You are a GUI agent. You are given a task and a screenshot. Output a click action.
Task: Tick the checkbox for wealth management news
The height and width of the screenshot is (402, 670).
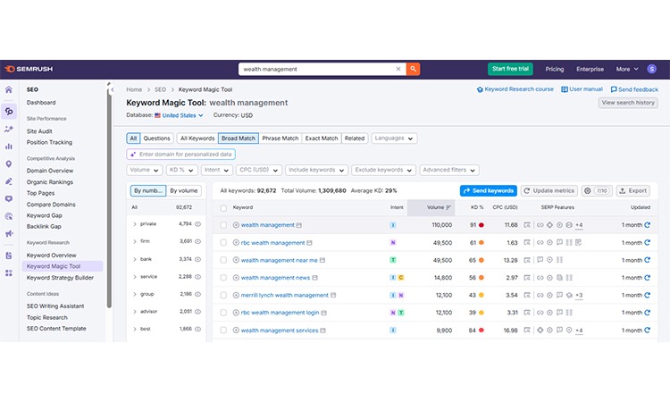click(223, 278)
